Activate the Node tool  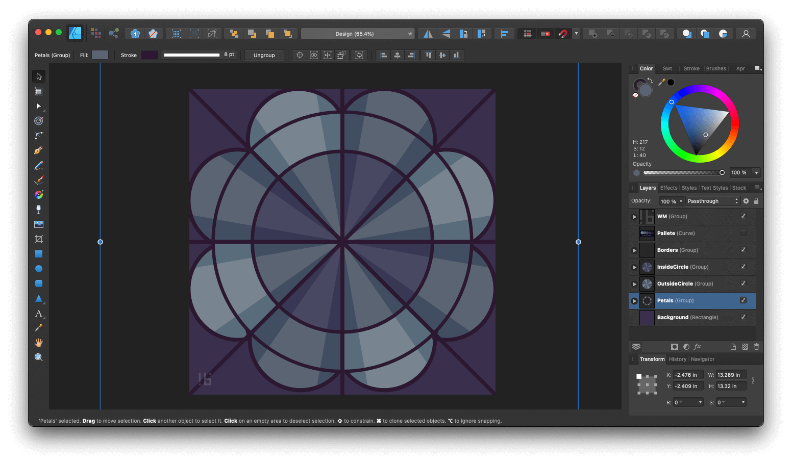pyautogui.click(x=38, y=106)
